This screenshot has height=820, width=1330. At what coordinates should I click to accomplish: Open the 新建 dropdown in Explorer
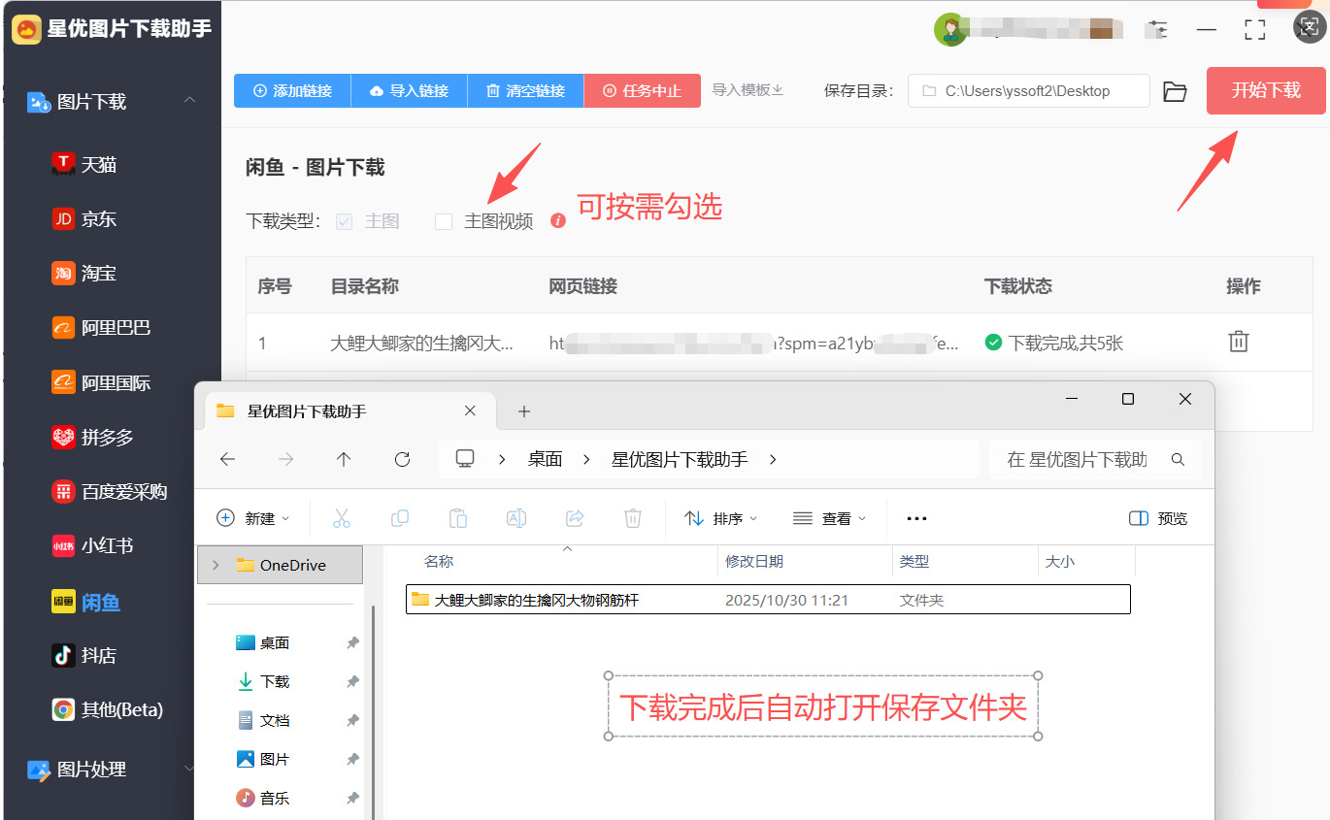[253, 518]
